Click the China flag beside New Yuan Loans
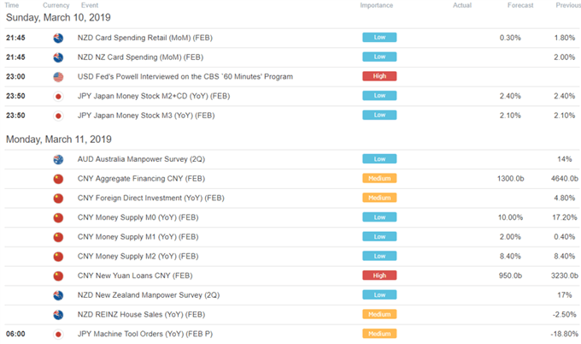The width and height of the screenshot is (581, 344). [58, 276]
